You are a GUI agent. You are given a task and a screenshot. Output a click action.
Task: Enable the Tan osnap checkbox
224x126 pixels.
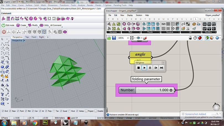[x=54, y=111]
